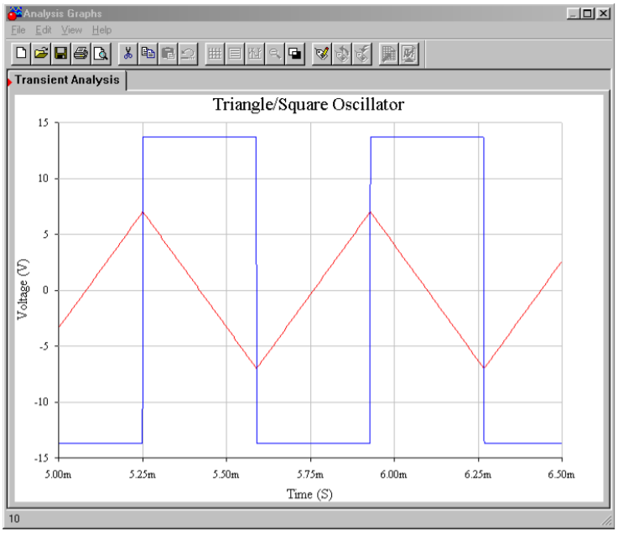Screen dimensions: 618x533
Task: Click the Undo toolbar icon
Action: point(187,54)
